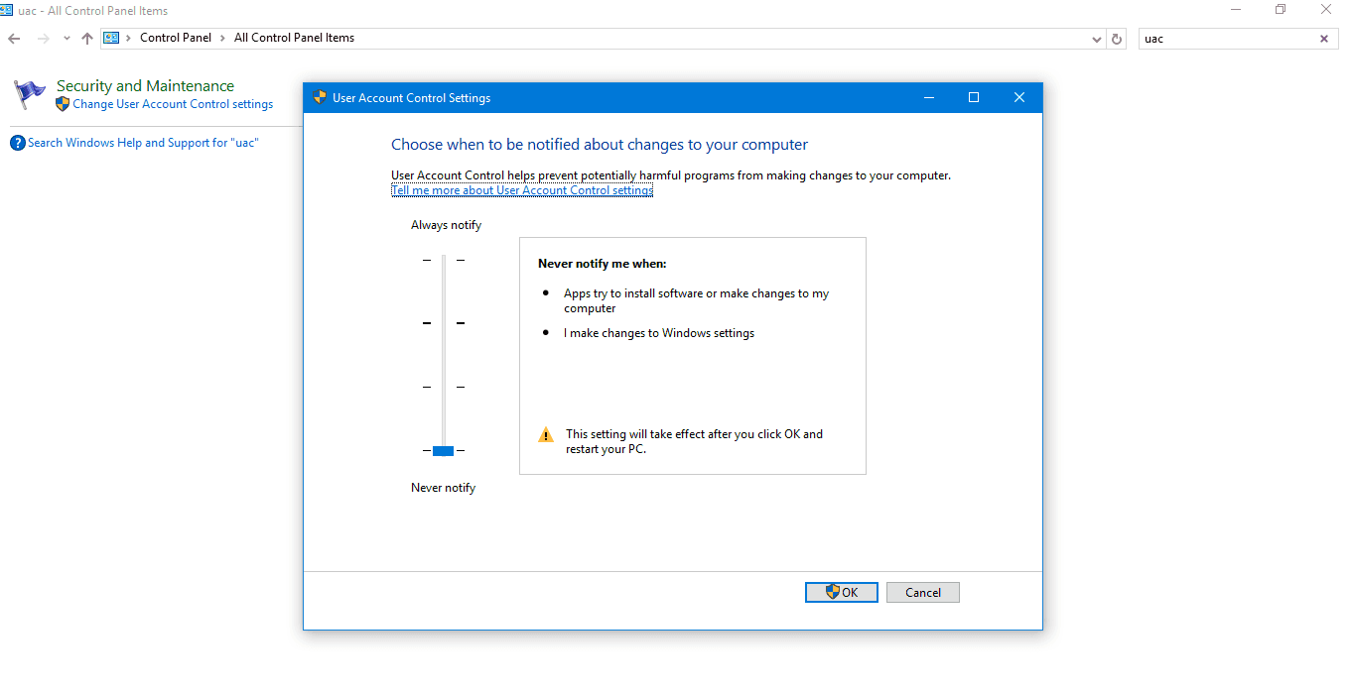The width and height of the screenshot is (1351, 693).
Task: Click the Forward navigation arrow
Action: coord(43,39)
